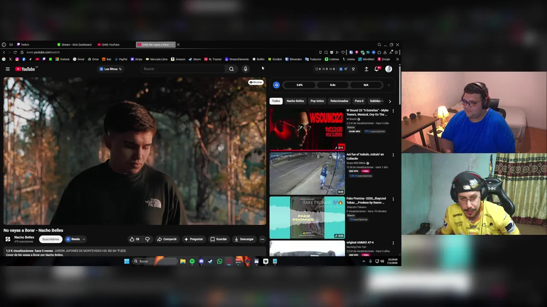Open Steam from the Windows taskbar

click(210, 261)
